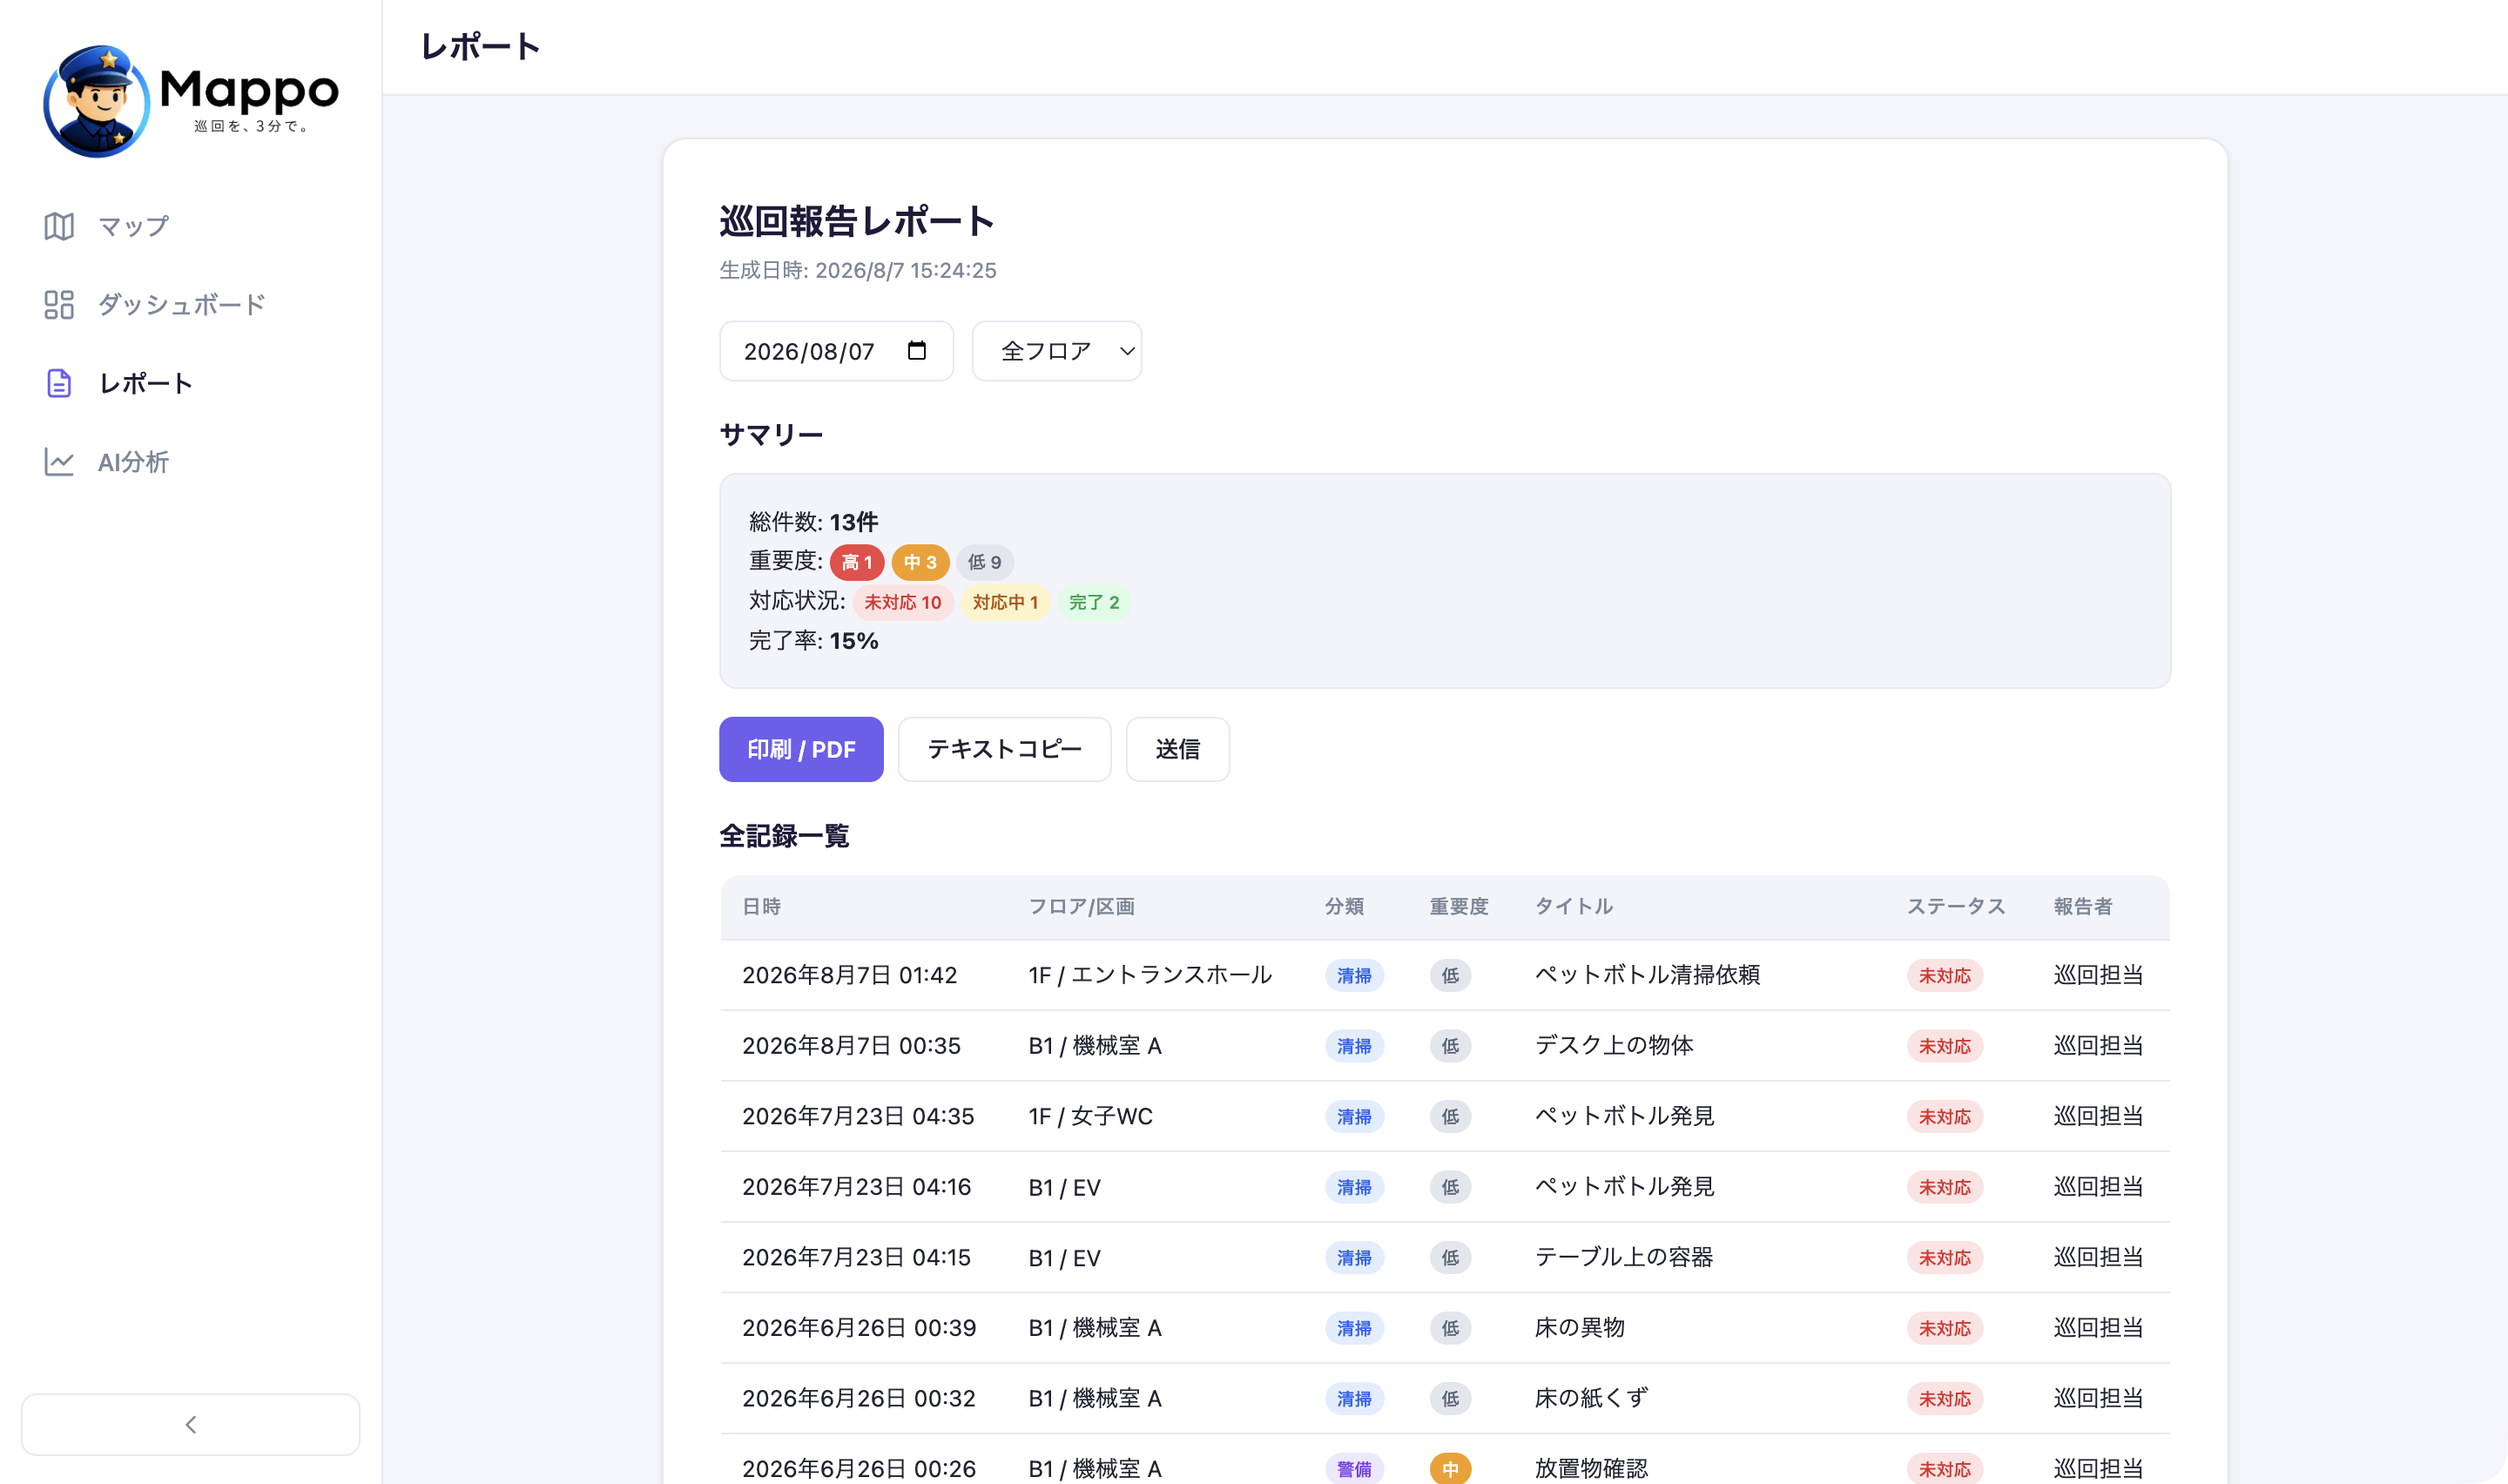
Task: Select the row titled 床の紙くず
Action: pyautogui.click(x=1445, y=1398)
